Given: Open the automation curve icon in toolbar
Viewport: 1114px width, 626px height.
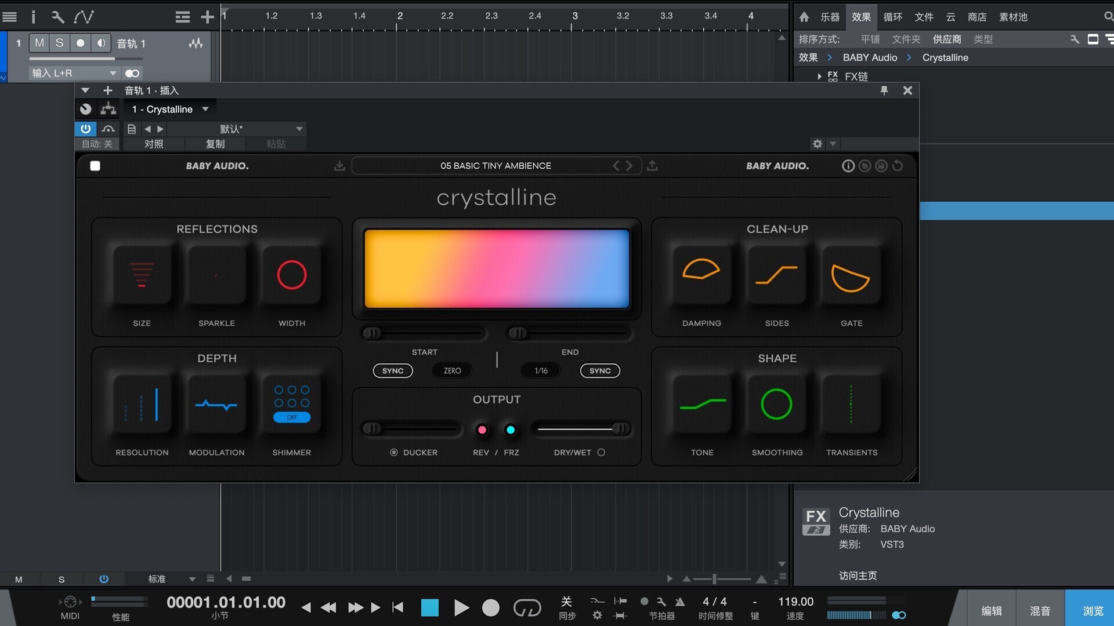Looking at the screenshot, I should point(84,17).
